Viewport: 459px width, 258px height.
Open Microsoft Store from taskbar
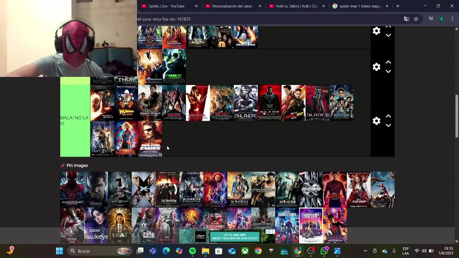coord(219,251)
